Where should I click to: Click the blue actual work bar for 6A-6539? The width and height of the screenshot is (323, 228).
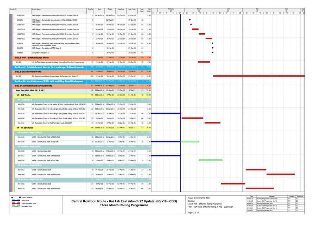point(166,114)
